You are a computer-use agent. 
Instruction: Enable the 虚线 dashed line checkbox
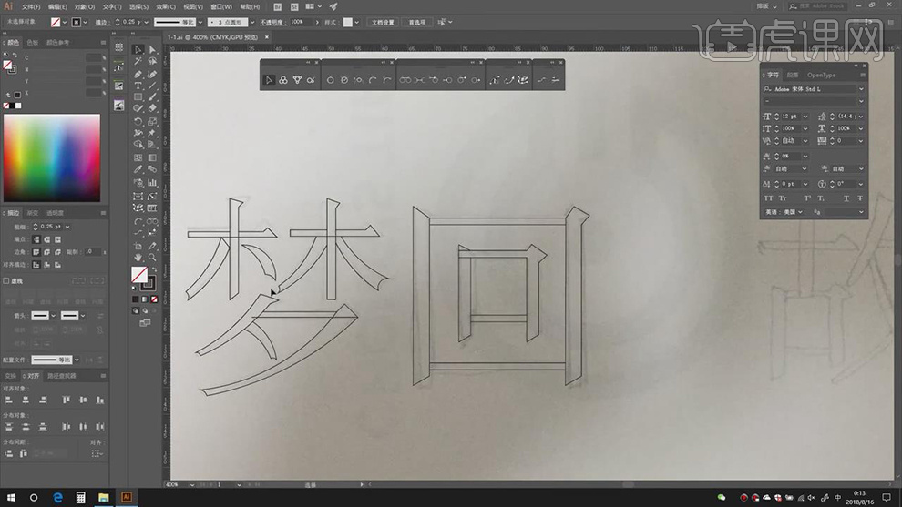coord(6,281)
